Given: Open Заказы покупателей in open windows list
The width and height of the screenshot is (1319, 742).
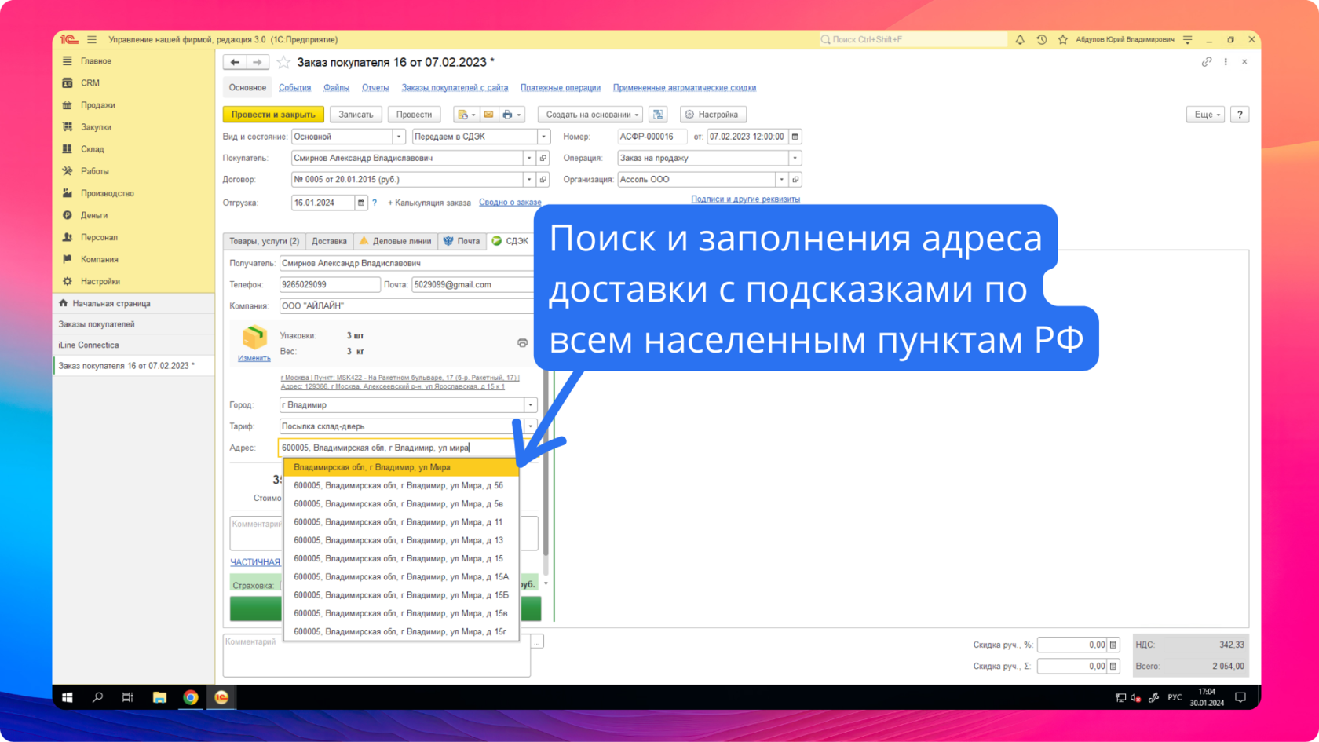Looking at the screenshot, I should coord(133,324).
